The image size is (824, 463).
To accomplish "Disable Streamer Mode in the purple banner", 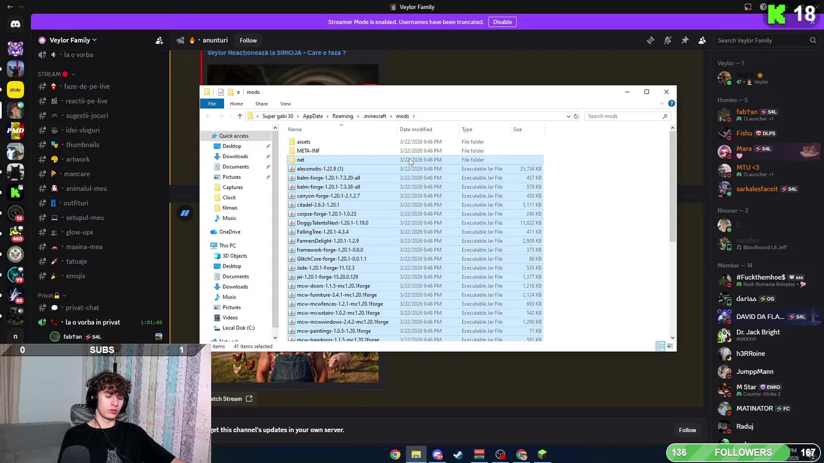I will click(x=502, y=22).
